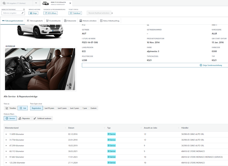Select Last 5 years time span

(62, 108)
